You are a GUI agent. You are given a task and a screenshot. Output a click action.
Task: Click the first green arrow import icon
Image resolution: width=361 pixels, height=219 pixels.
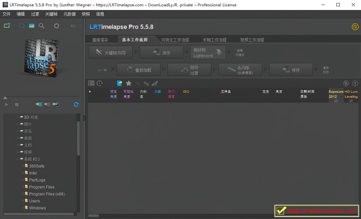tap(38, 104)
